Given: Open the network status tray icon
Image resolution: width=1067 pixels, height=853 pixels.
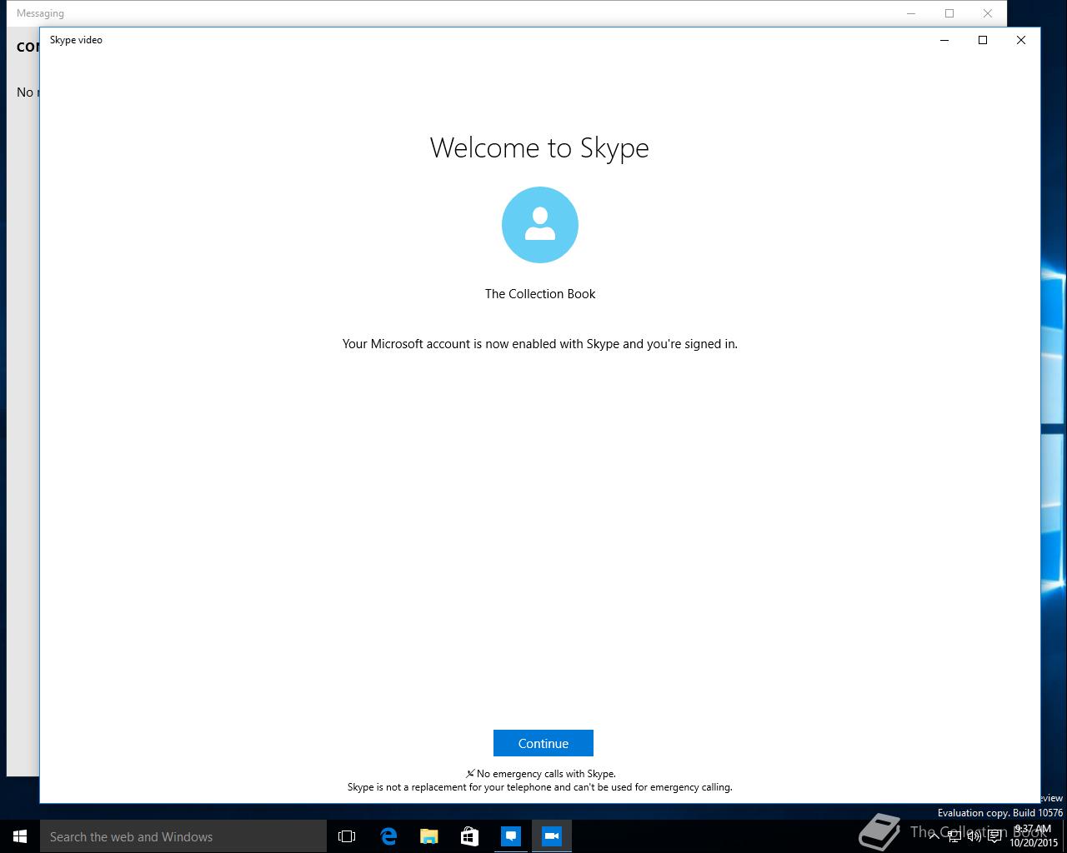Looking at the screenshot, I should click(x=954, y=836).
